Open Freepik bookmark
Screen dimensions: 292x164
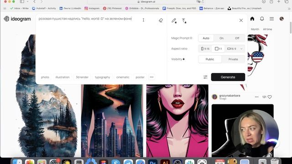[179, 8]
